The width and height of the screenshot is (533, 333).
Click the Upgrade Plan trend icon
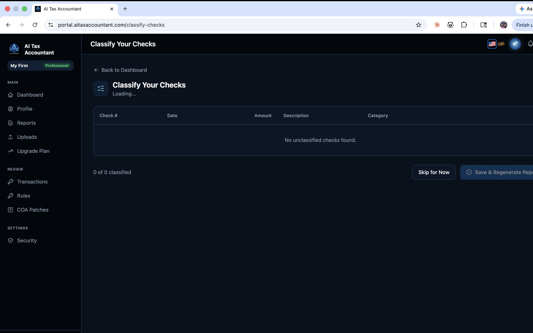pyautogui.click(x=10, y=151)
